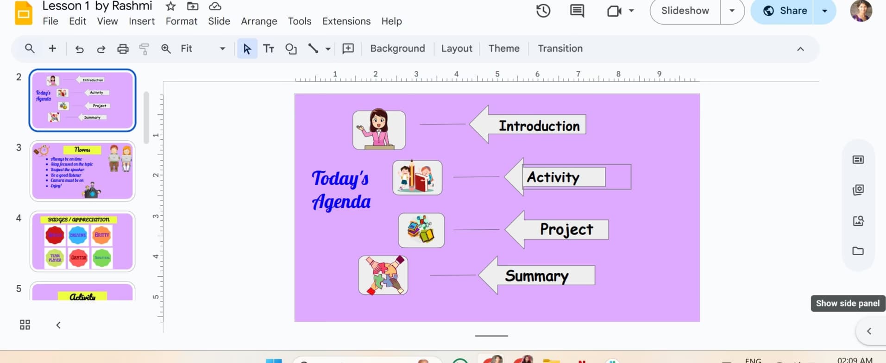Open the image side panel icon

click(x=858, y=220)
